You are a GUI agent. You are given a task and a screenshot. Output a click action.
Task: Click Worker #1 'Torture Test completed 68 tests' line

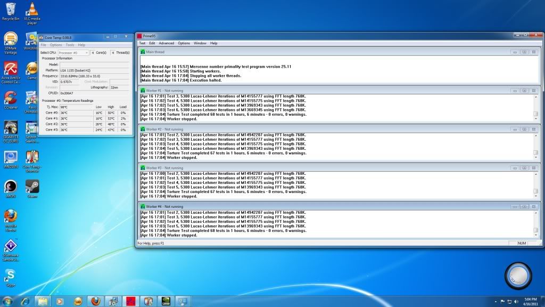pos(223,114)
